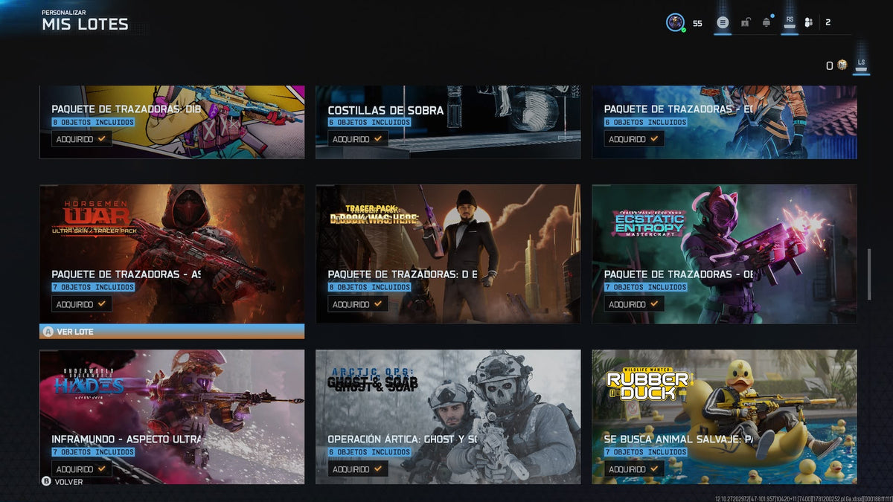Open the social friends icon
This screenshot has width=893, height=502.
(809, 22)
